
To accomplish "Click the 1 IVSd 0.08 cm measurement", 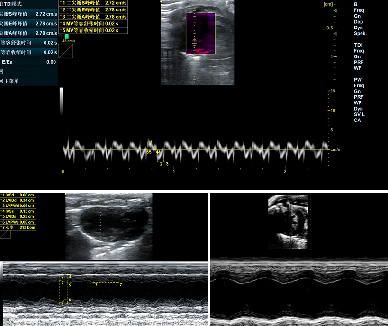I will point(18,195).
